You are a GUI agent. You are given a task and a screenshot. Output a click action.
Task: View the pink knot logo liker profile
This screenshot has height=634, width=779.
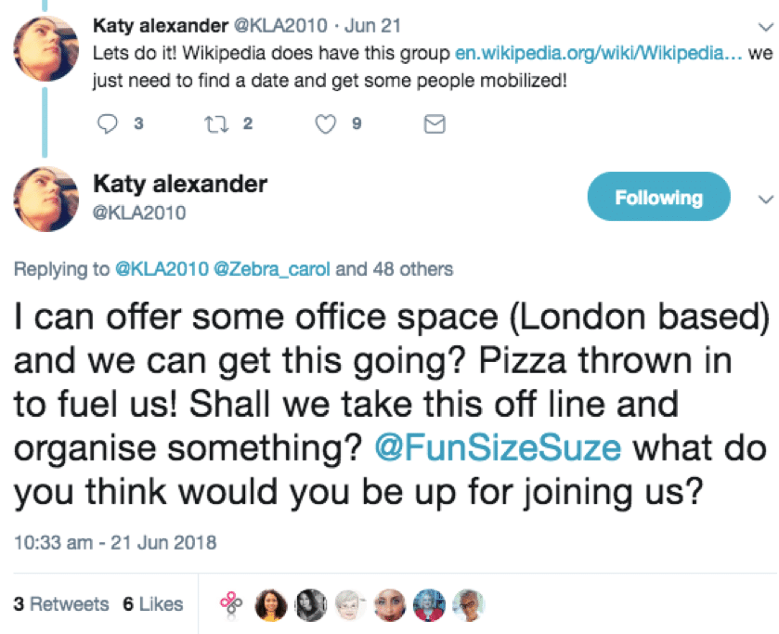click(231, 604)
